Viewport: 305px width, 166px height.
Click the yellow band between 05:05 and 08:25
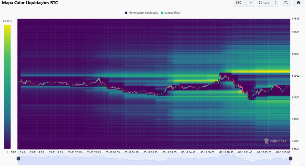194,81
